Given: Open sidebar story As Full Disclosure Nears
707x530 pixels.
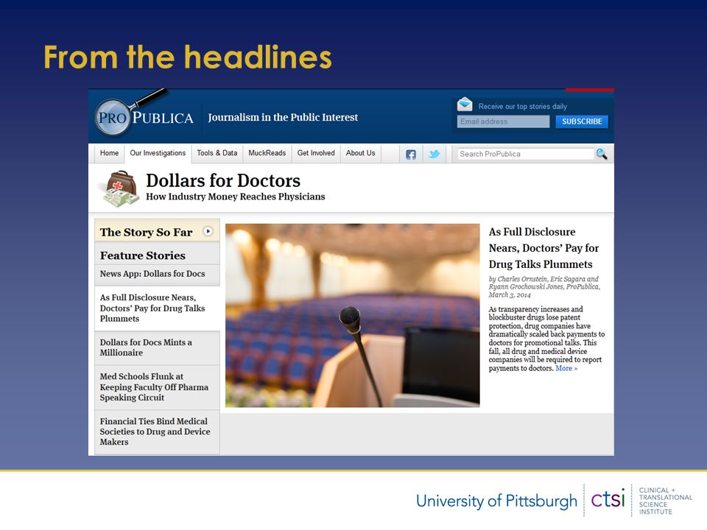Looking at the screenshot, I should [x=152, y=308].
